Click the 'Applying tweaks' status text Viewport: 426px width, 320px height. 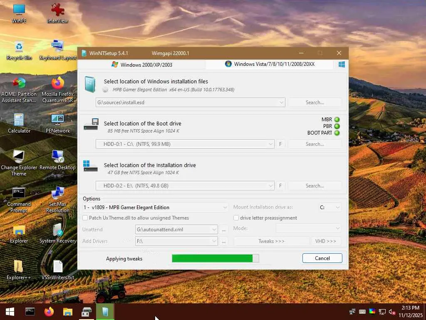click(124, 259)
